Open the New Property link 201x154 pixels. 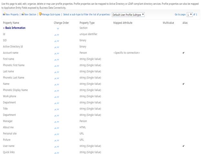click(12, 14)
